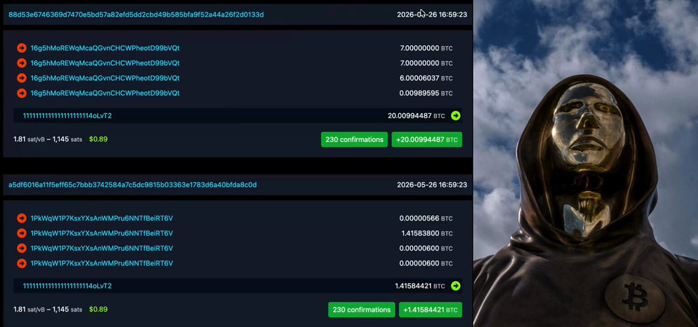Image resolution: width=698 pixels, height=327 pixels.
Task: Select the 1.41583800 BTC input amount
Action: [426, 233]
